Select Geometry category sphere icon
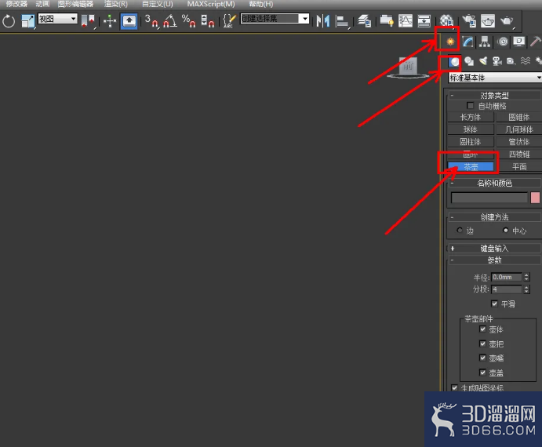 click(x=454, y=61)
